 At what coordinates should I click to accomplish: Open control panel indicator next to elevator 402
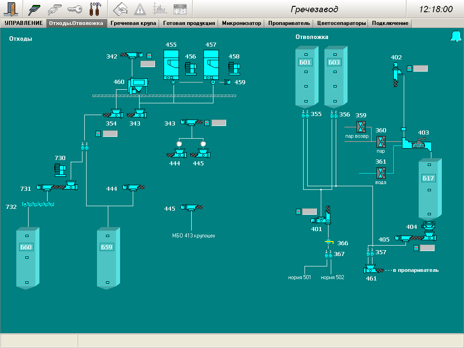coord(409,68)
